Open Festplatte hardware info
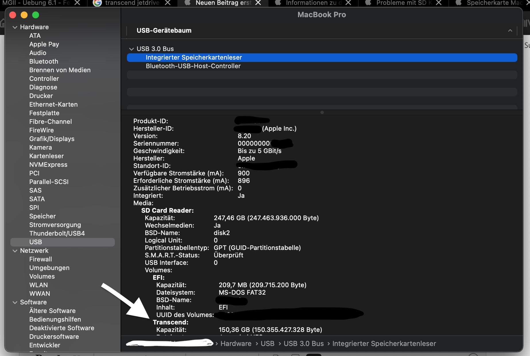Image resolution: width=530 pixels, height=356 pixels. (44, 113)
